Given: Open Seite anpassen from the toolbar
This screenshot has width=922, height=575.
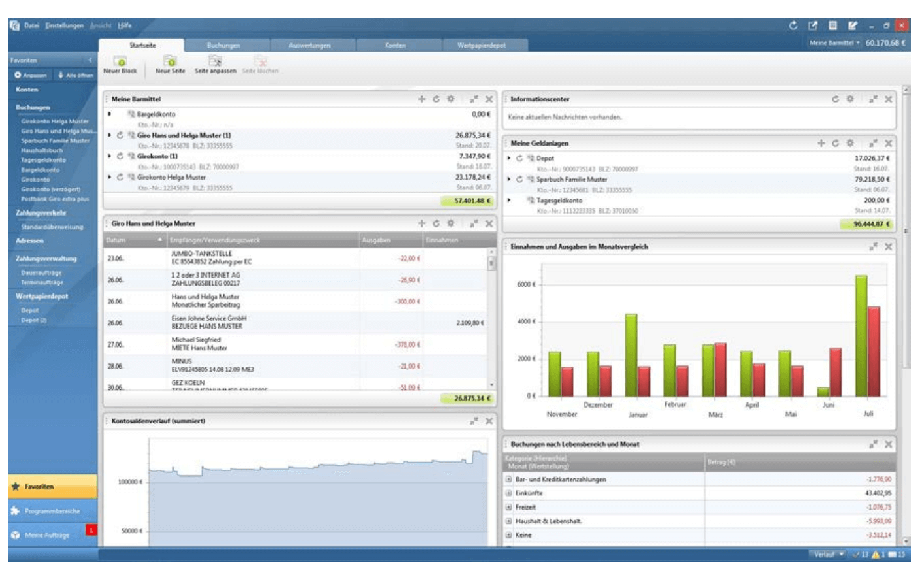Looking at the screenshot, I should pyautogui.click(x=215, y=62).
